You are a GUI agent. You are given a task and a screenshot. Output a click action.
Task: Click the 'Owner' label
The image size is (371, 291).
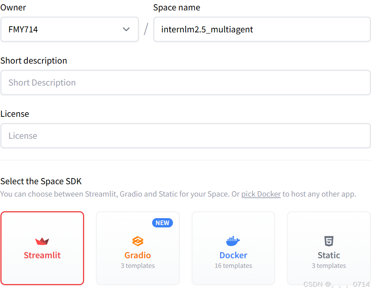[13, 8]
